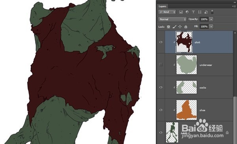
Task: Open the Normal blend mode dropdown
Action: click(172, 19)
